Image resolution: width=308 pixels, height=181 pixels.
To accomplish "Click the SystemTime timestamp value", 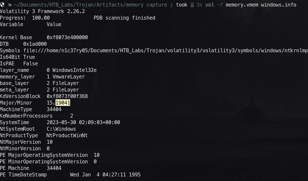I will point(83,123).
